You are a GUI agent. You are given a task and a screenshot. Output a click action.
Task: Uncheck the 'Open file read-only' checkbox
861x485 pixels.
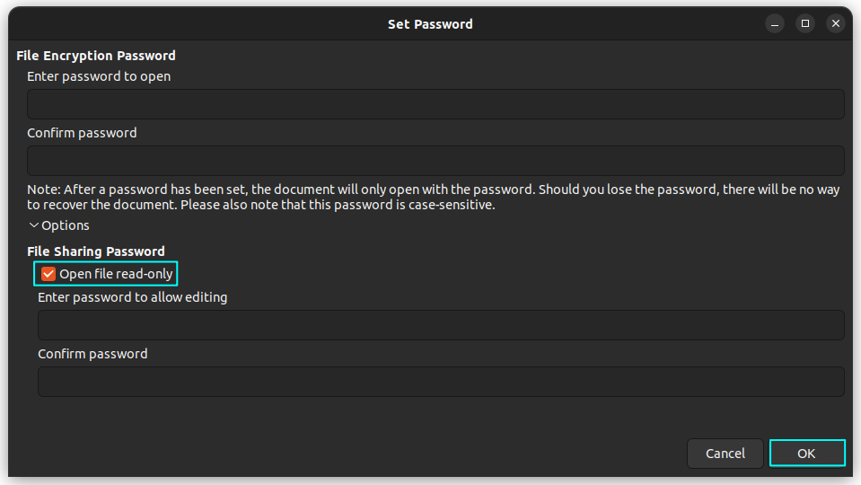48,274
